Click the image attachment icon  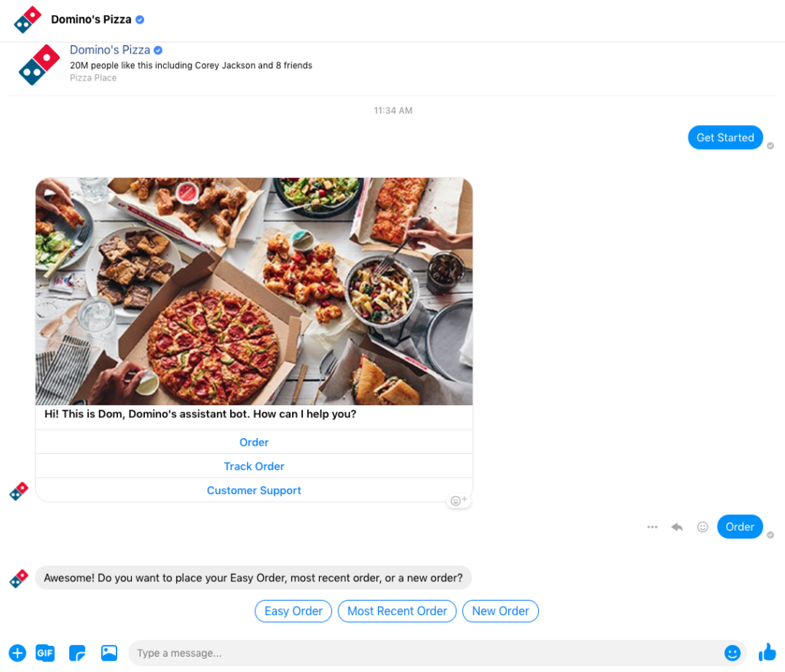click(x=109, y=653)
